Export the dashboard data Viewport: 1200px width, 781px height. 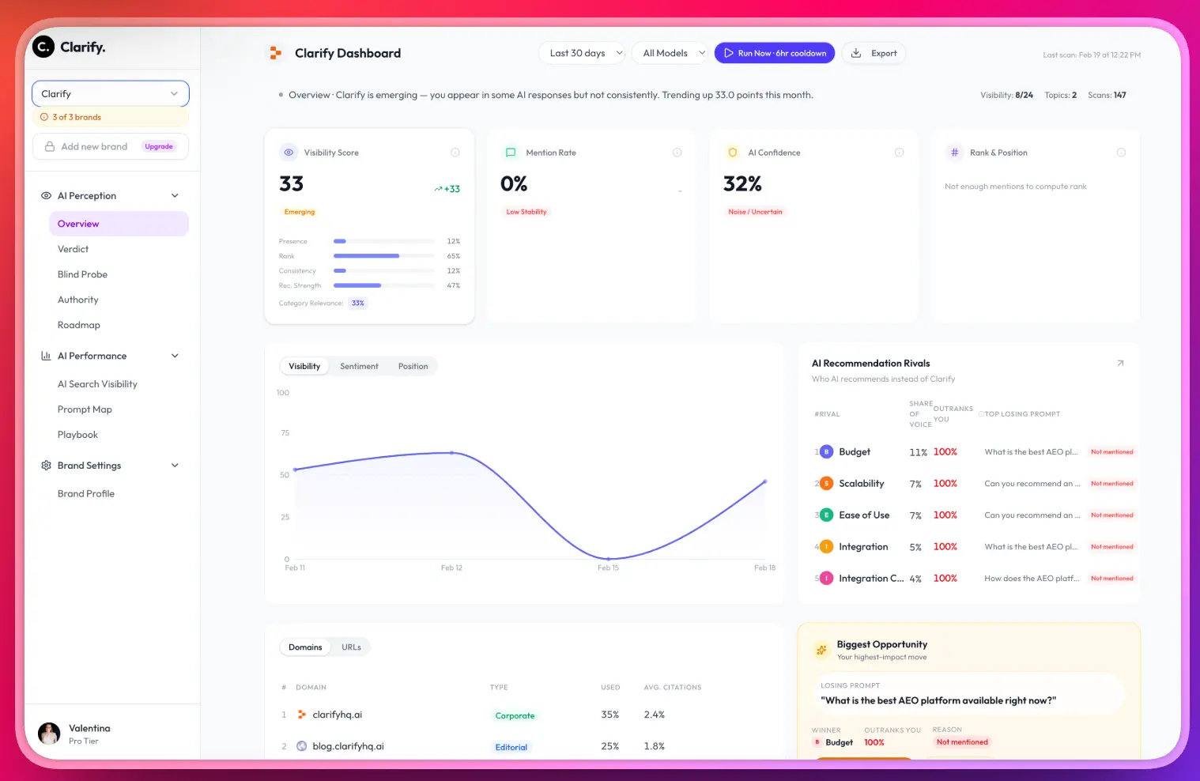click(874, 53)
